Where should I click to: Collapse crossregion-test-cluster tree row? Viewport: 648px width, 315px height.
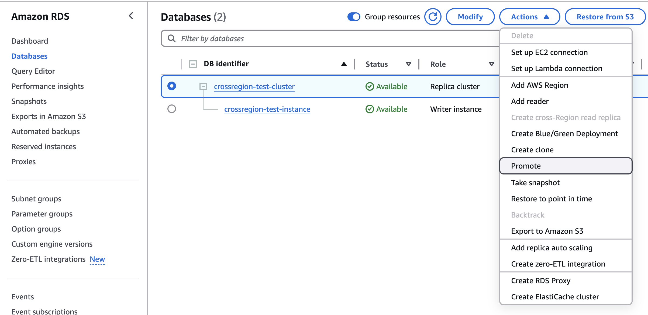pyautogui.click(x=203, y=86)
